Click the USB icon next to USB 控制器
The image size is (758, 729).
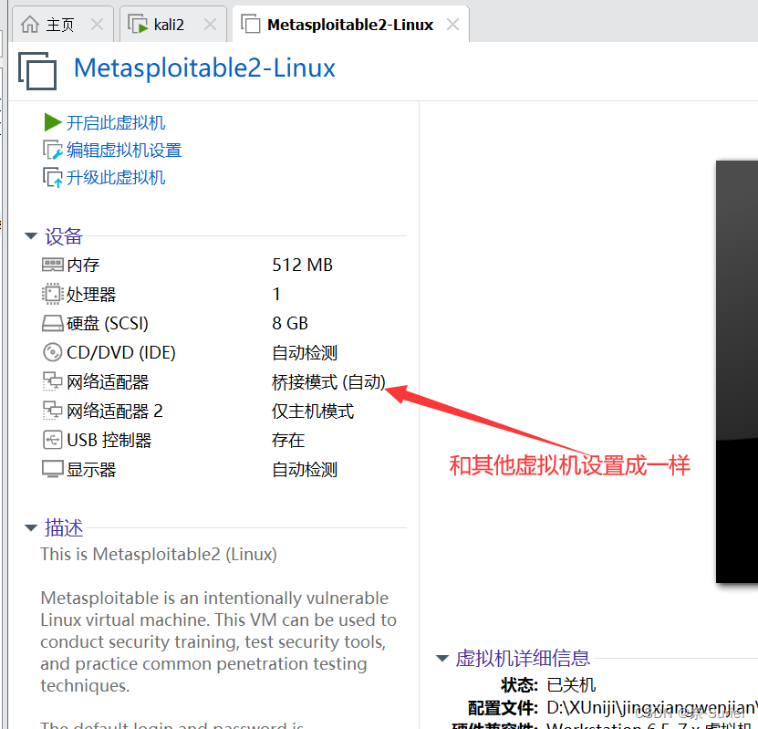(x=52, y=440)
